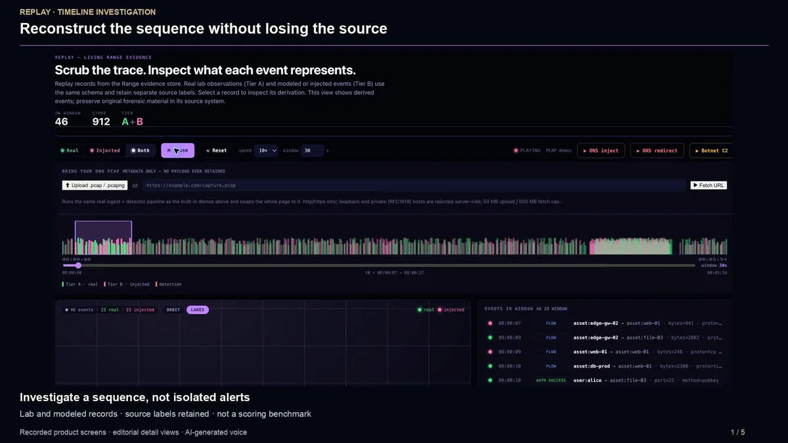
Task: Switch to the LANES view
Action: pos(198,310)
